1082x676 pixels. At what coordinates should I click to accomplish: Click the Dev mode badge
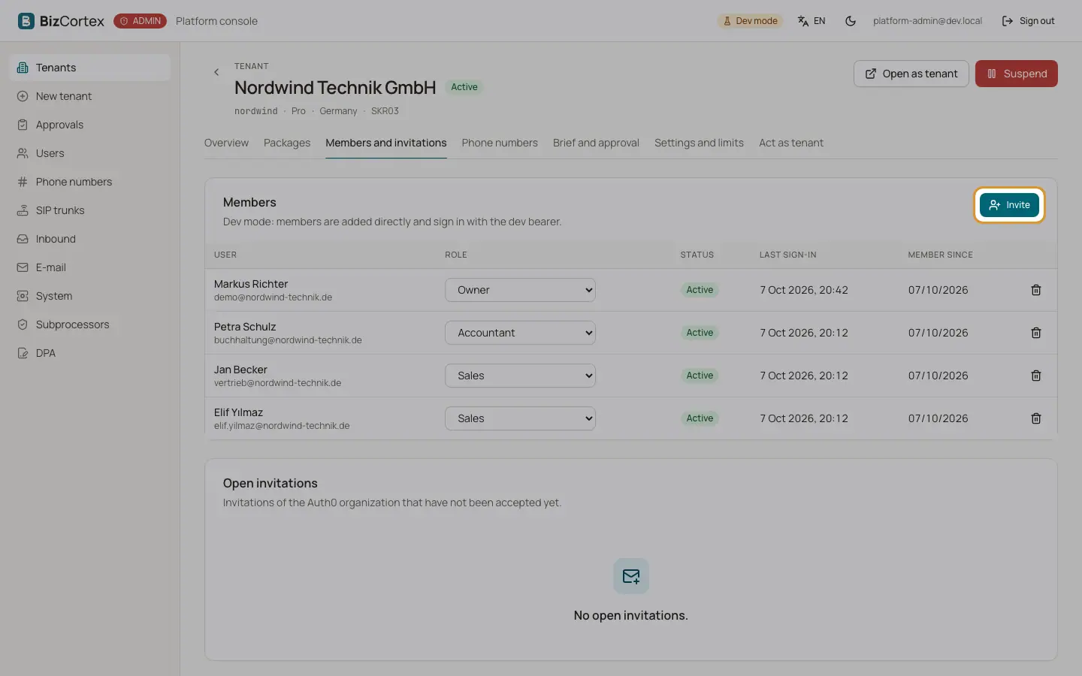click(x=750, y=21)
